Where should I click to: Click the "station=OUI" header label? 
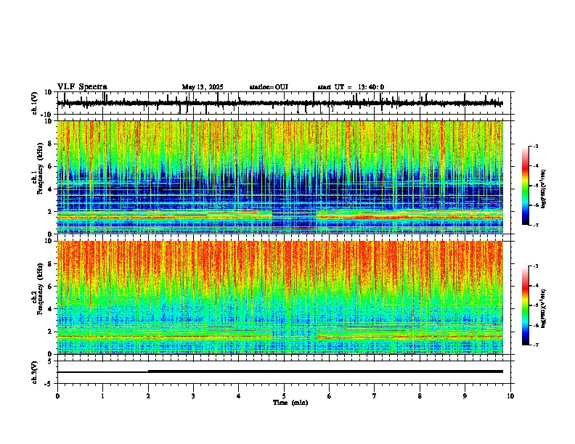pyautogui.click(x=269, y=87)
